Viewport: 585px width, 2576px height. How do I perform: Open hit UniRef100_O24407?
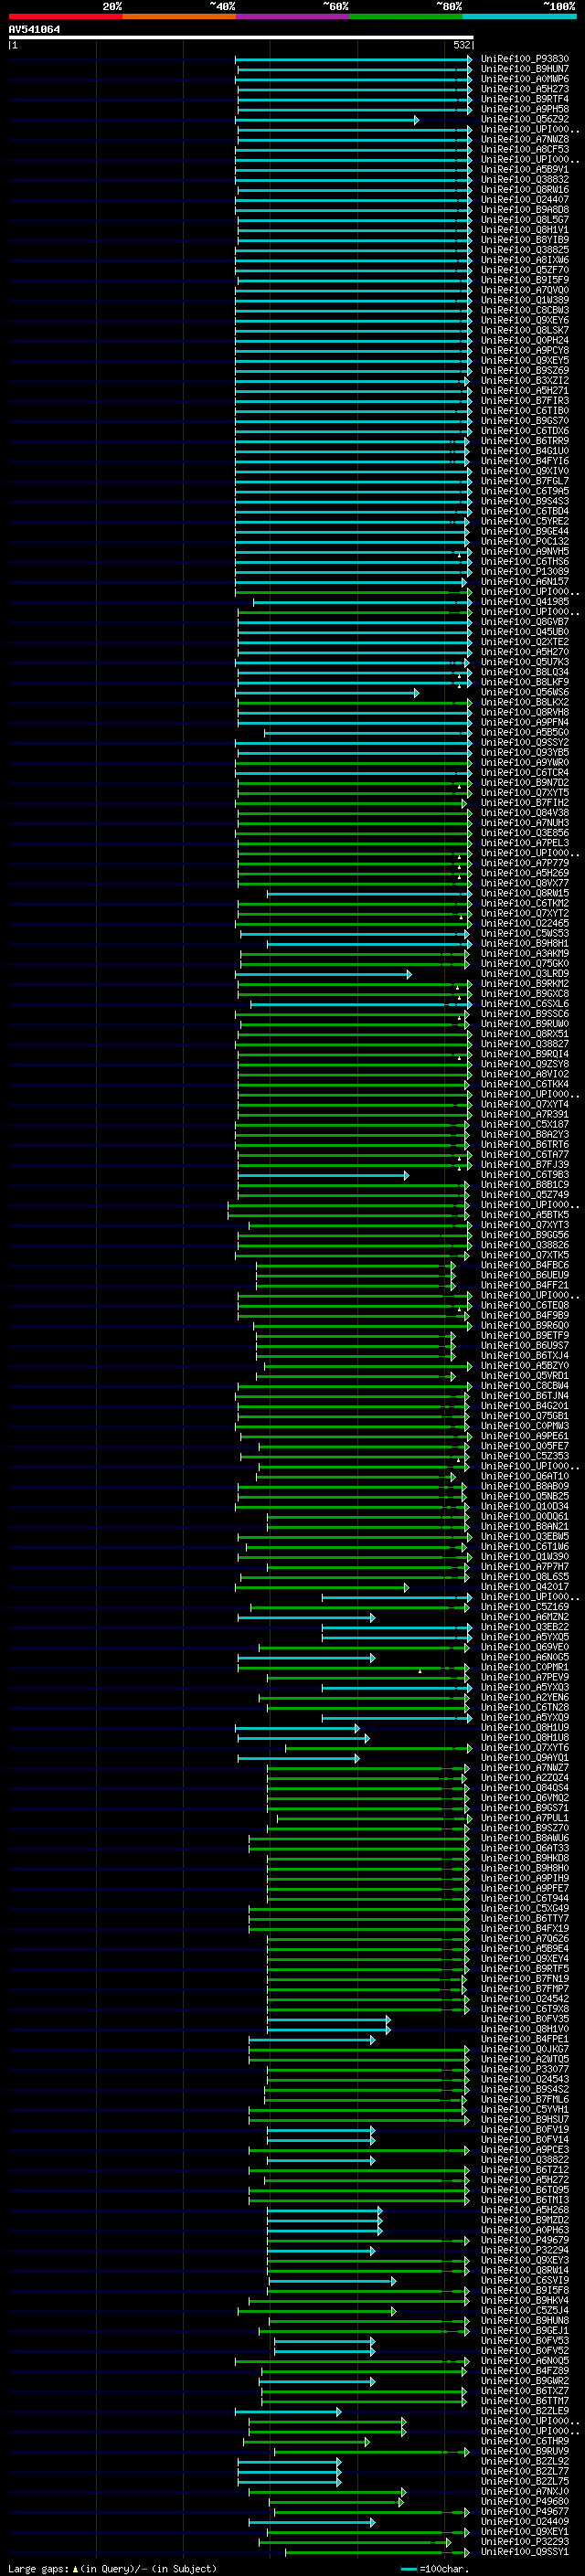[x=525, y=200]
